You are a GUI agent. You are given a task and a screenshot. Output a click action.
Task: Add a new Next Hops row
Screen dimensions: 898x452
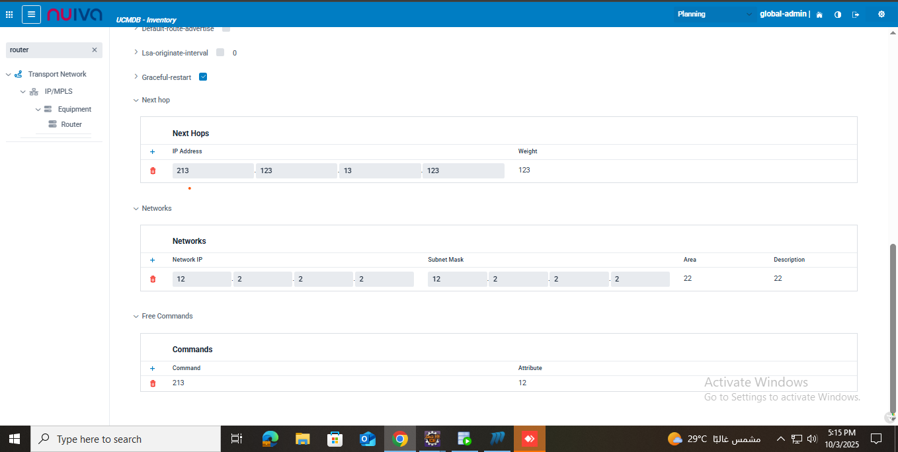point(152,151)
